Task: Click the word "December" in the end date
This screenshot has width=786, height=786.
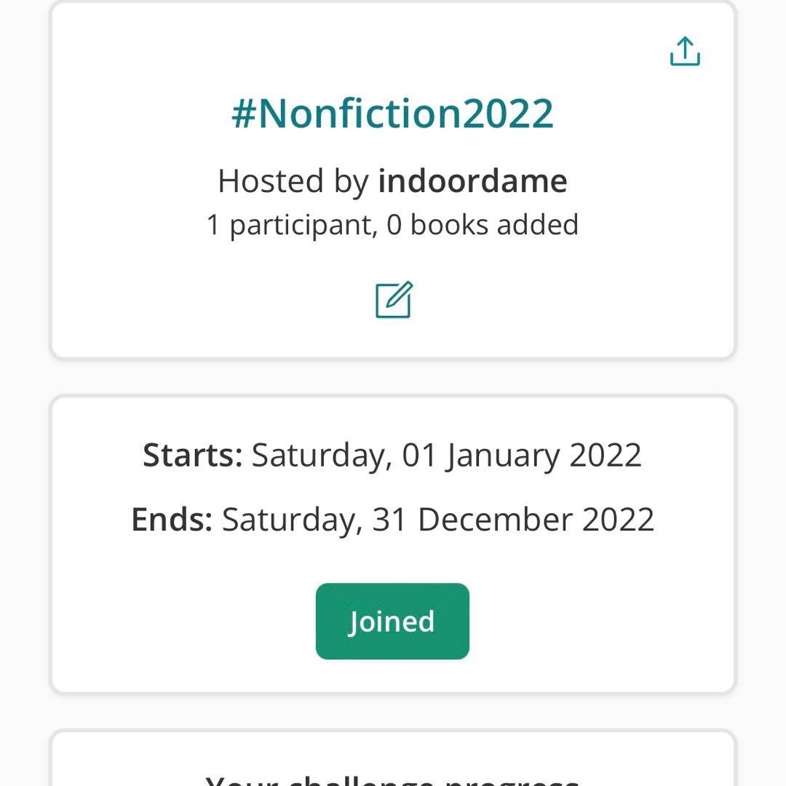Action: pyautogui.click(x=496, y=520)
